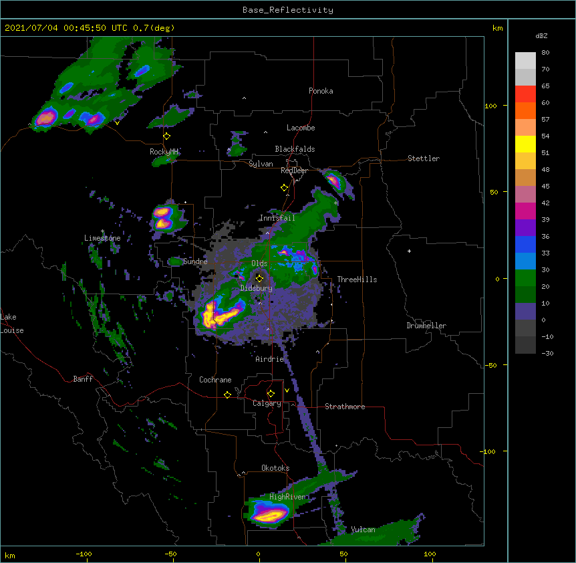Viewport: 576px width, 563px height.
Task: Click the Lacombe city label
Action: pyautogui.click(x=301, y=128)
